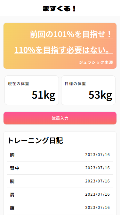Click the ますくる! app title
Viewport: 120px width, 215px height.
[59, 8]
